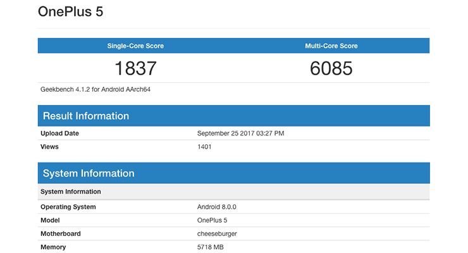Viewport: 468px width, 253px height.
Task: Select the Upload Date label
Action: 59,133
